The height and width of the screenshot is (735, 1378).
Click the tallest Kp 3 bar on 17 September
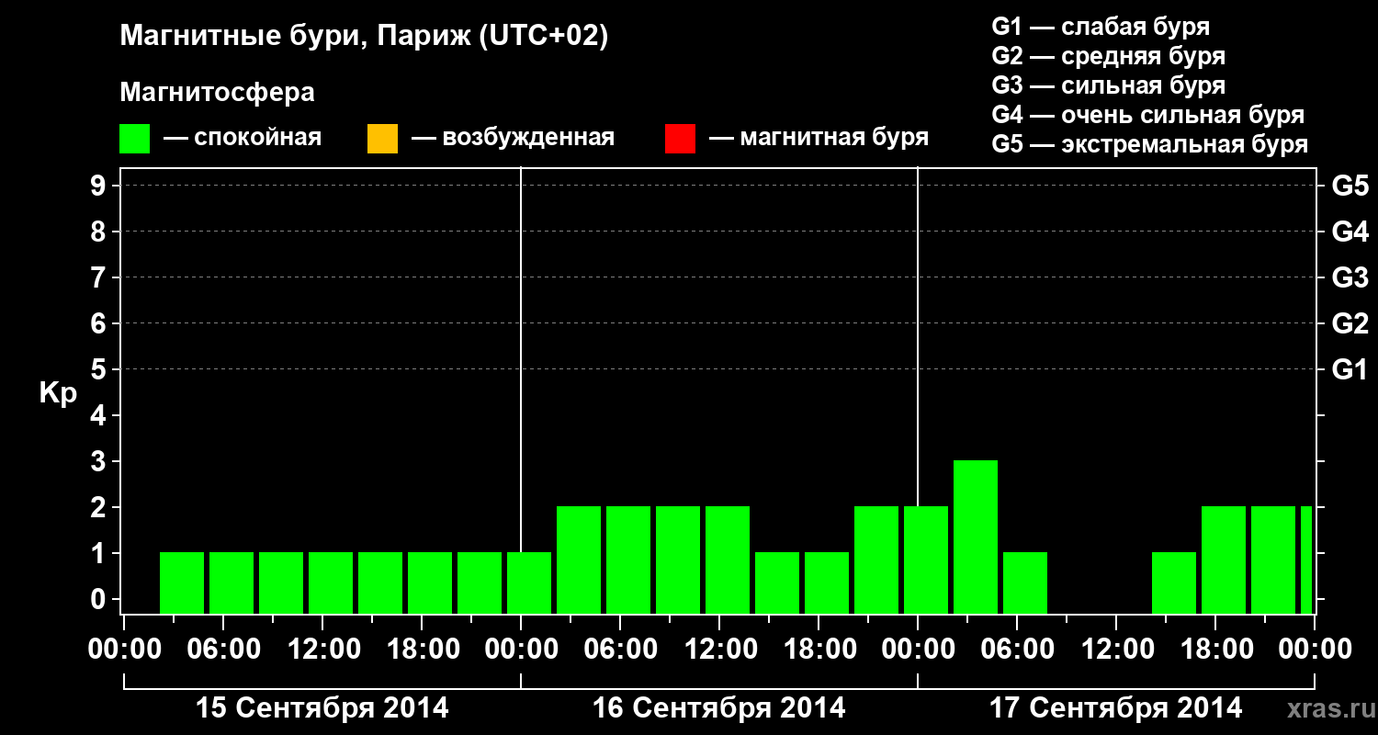(x=976, y=537)
